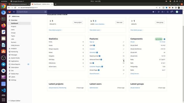Click View latest users link
The height and width of the screenshot is (103, 184).
pos(95,30)
